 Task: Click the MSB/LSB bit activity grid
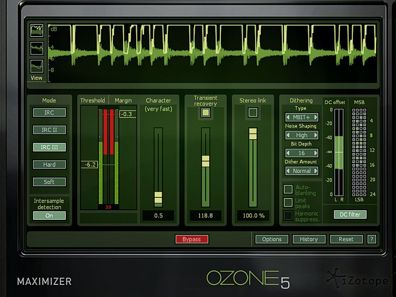pyautogui.click(x=359, y=152)
